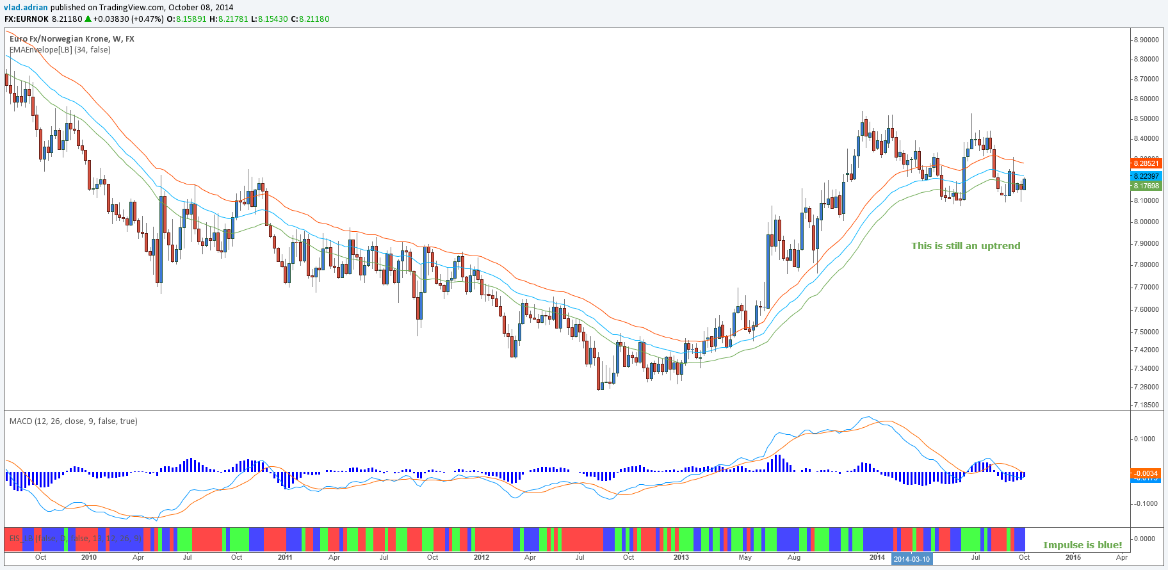This screenshot has height=570, width=1168.
Task: Click the FX:EURNOK symbol label
Action: coord(26,19)
